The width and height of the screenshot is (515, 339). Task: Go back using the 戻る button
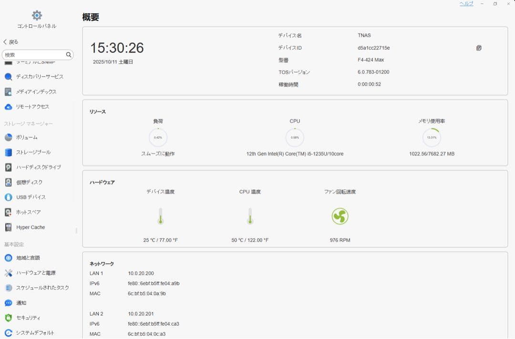[11, 42]
